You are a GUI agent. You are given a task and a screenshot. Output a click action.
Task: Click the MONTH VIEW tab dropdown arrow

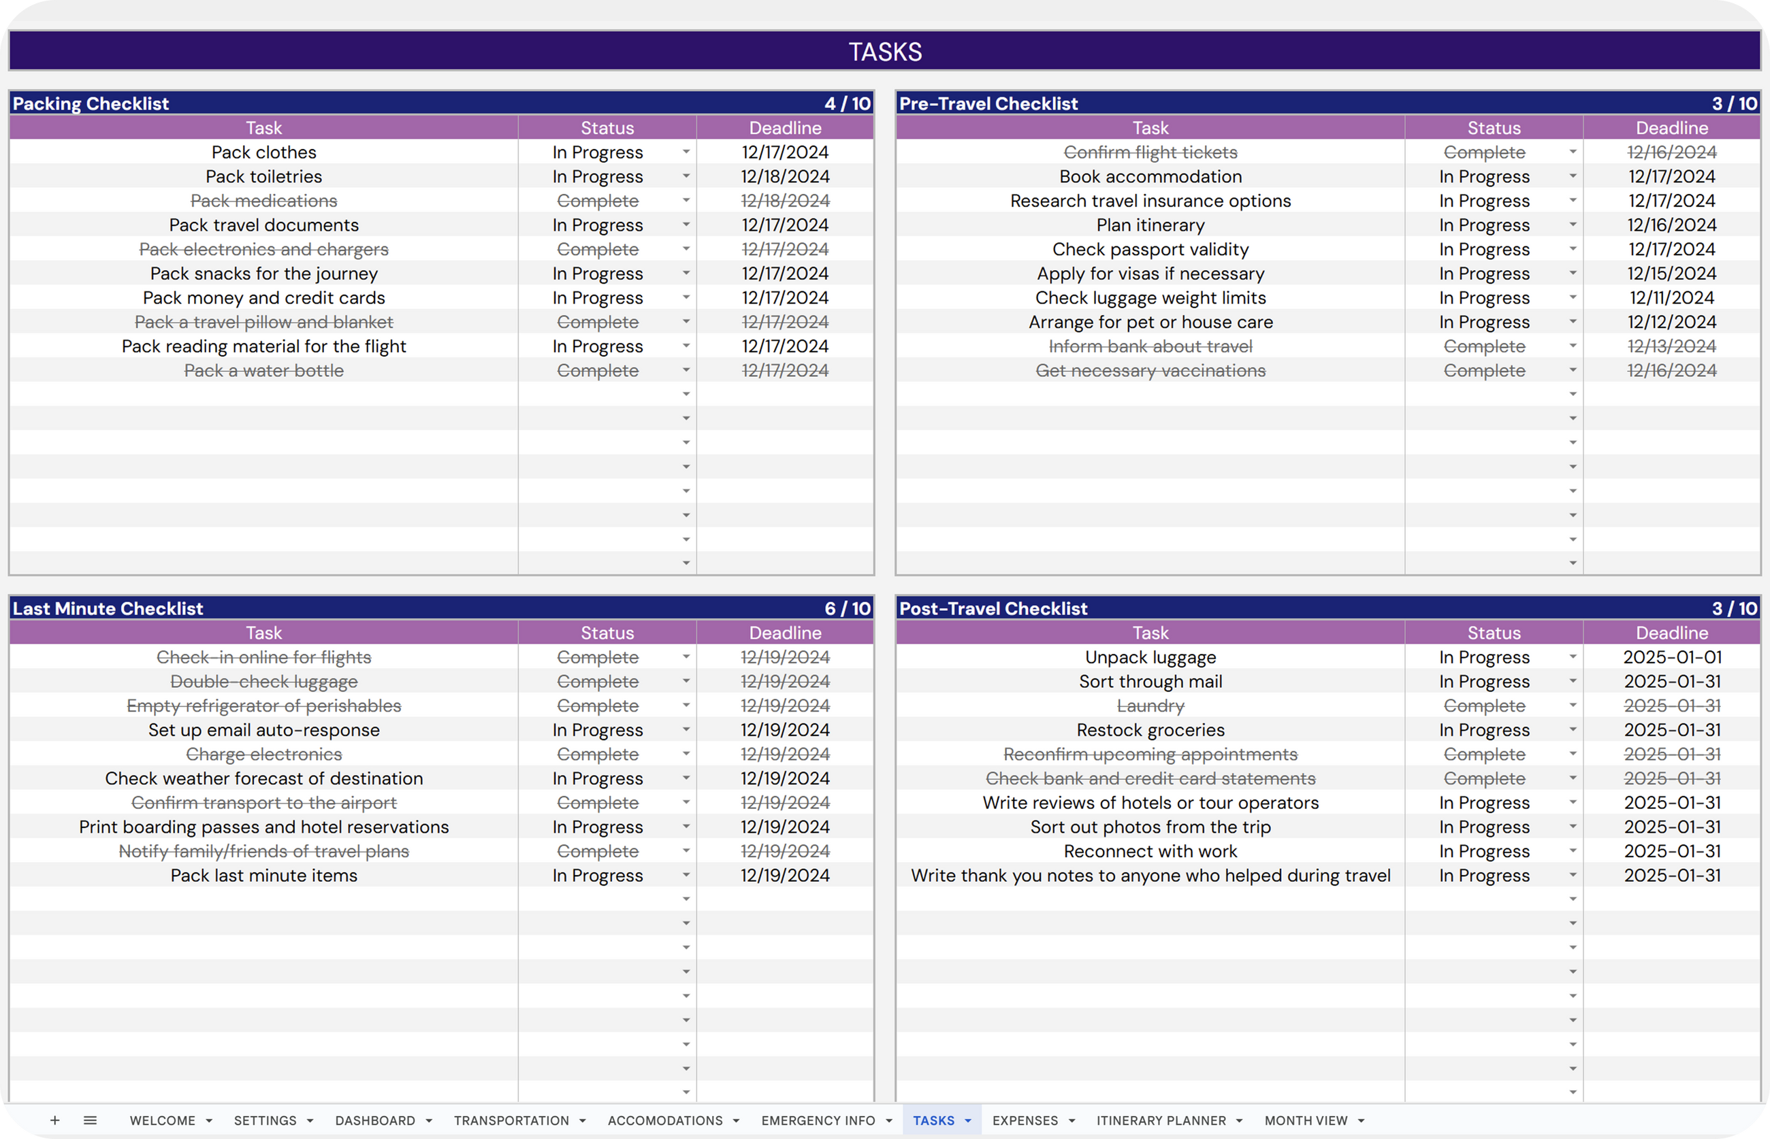click(x=1361, y=1121)
